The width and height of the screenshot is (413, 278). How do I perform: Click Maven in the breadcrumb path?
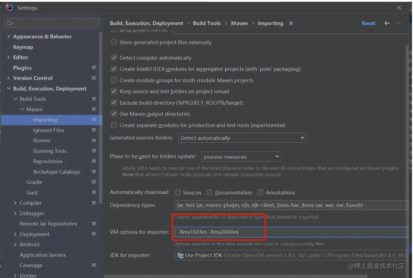239,23
